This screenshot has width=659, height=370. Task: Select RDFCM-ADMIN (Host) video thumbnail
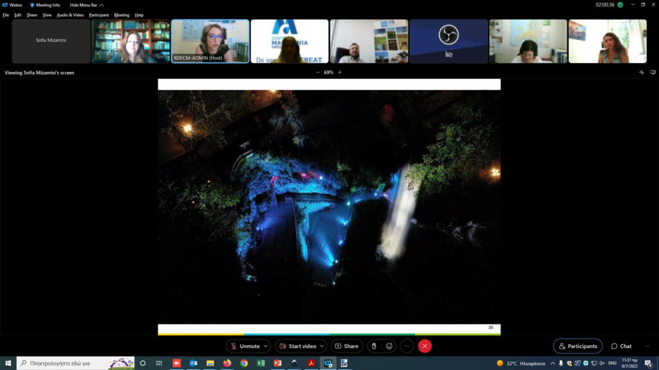210,41
